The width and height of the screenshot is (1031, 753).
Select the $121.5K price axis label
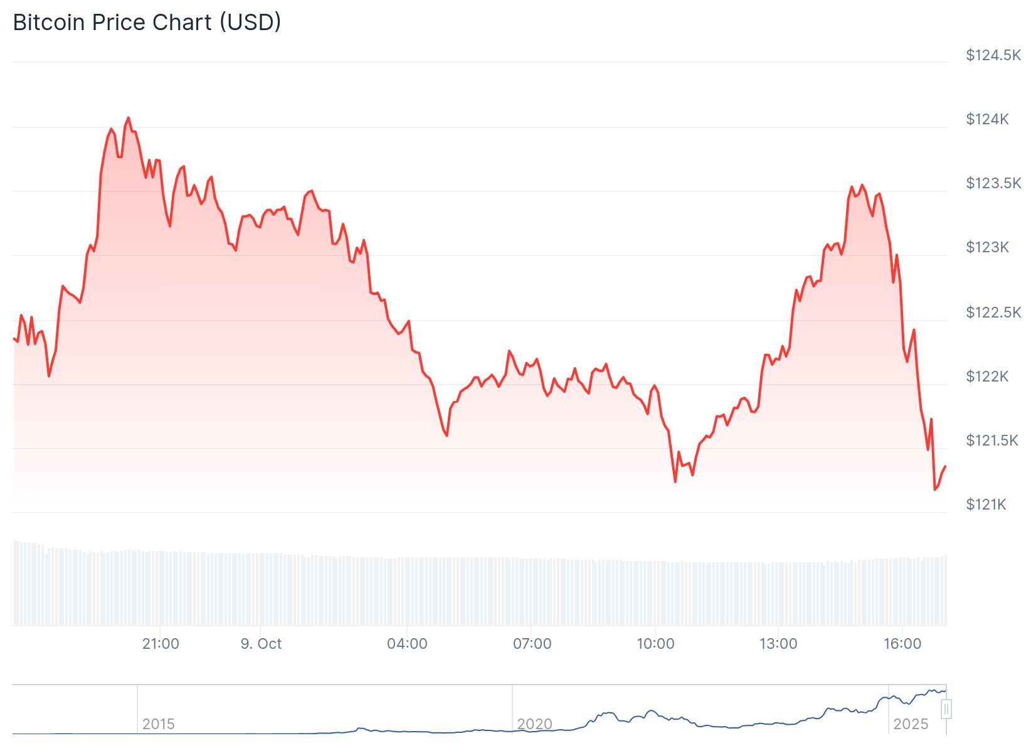(x=993, y=441)
